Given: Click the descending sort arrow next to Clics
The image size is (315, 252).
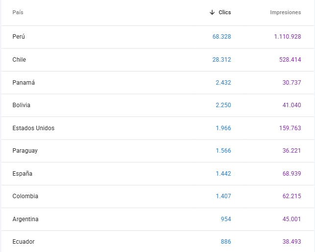Looking at the screenshot, I should point(212,12).
